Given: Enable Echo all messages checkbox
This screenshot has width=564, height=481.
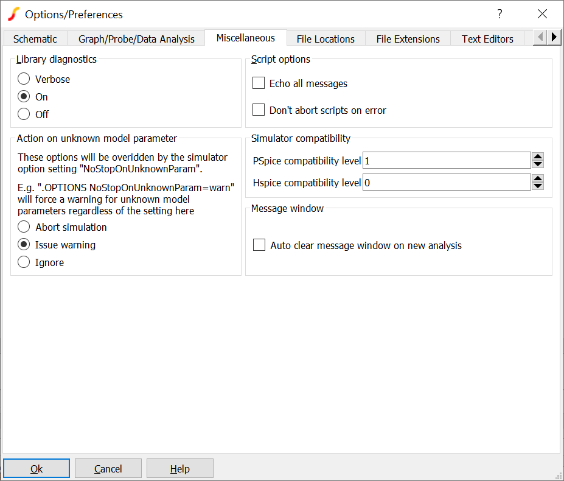Looking at the screenshot, I should 259,83.
